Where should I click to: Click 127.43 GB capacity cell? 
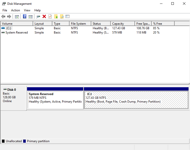[118, 28]
